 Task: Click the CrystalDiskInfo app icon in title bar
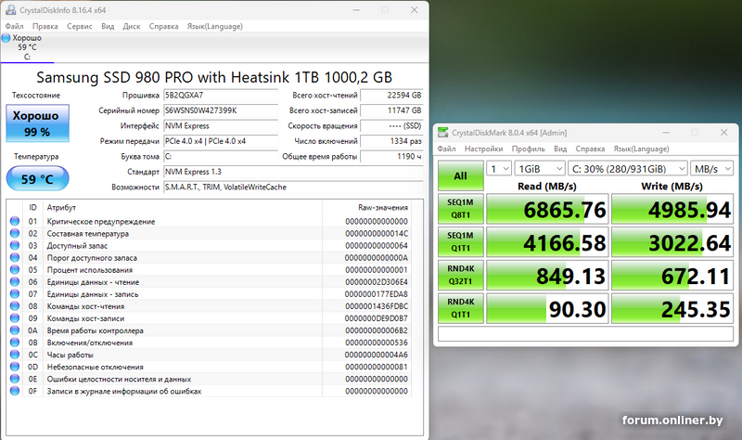[10, 9]
